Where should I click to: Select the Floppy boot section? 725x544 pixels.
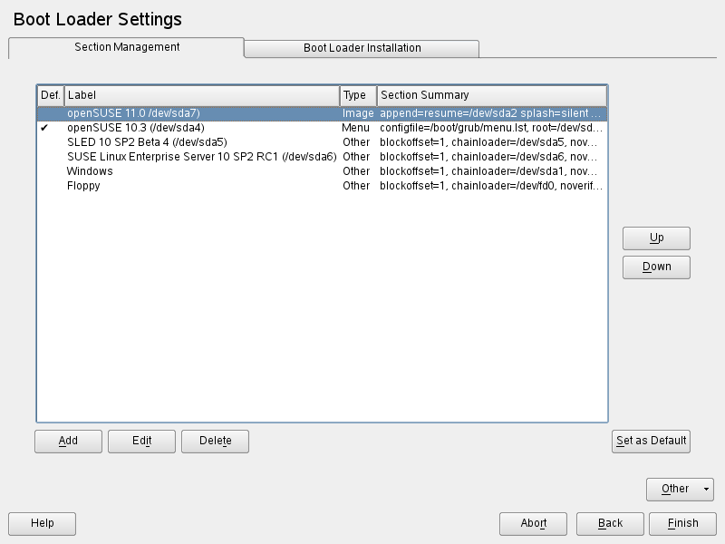(x=323, y=186)
